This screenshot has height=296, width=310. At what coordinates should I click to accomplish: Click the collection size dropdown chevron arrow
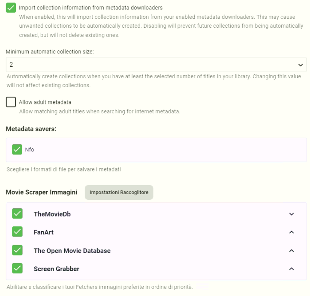(300, 65)
